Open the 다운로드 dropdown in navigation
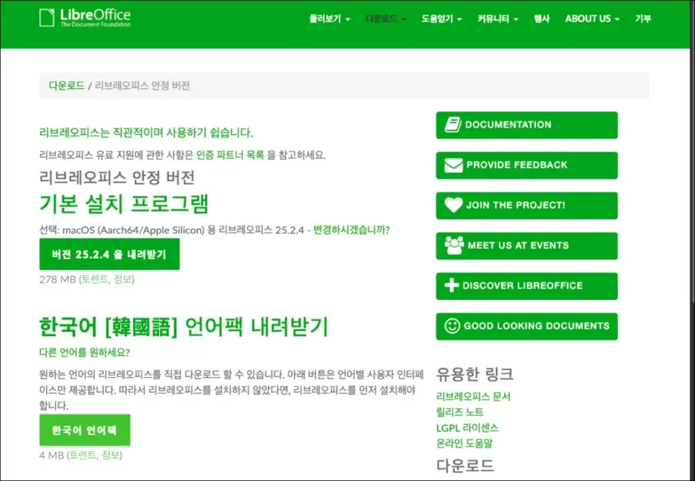This screenshot has height=481, width=695. (x=386, y=18)
